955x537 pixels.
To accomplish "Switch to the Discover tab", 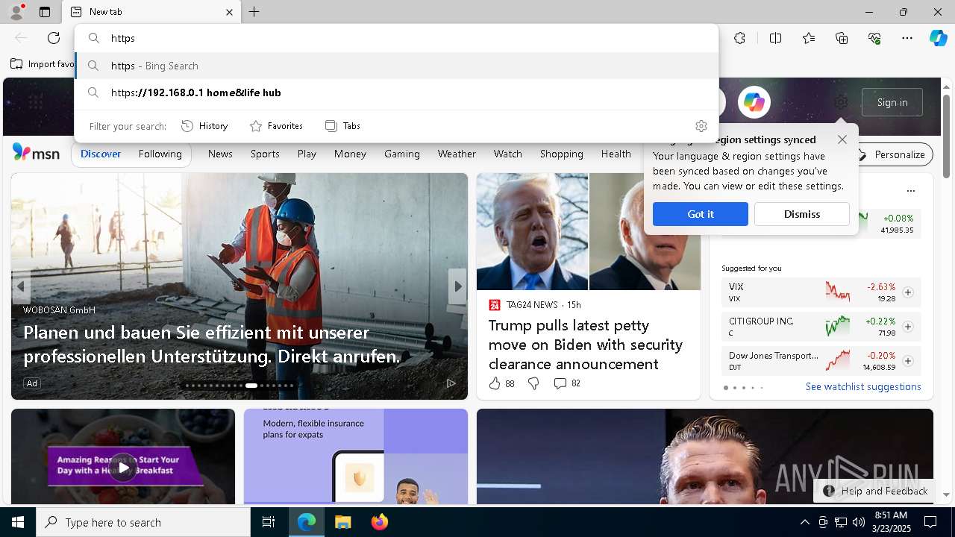I will (101, 154).
